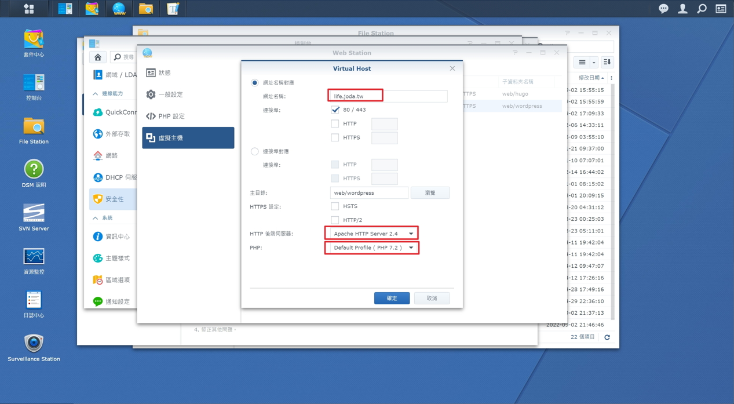Open the DSM 說明 desktop icon

[x=34, y=174]
